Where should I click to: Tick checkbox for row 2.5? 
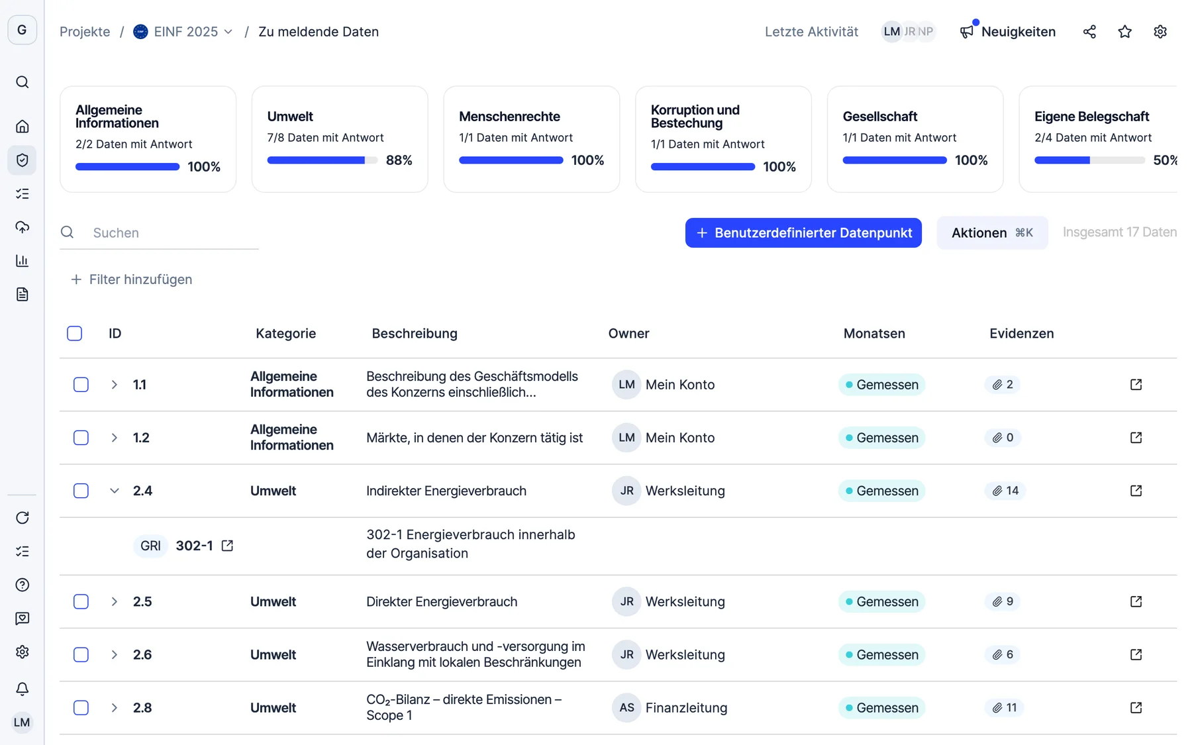coord(81,601)
